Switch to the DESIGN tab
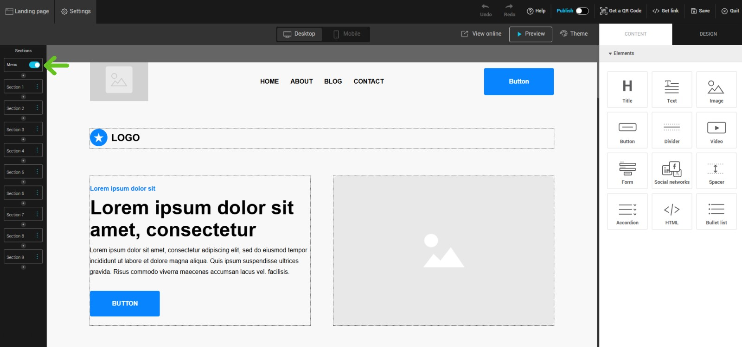 coord(708,34)
